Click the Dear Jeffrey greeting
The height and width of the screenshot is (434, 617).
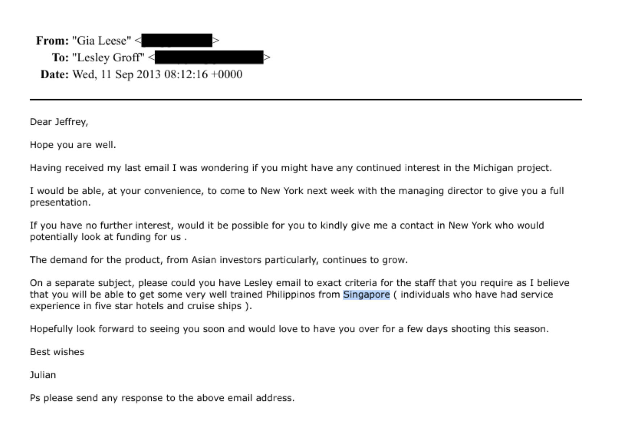[59, 122]
